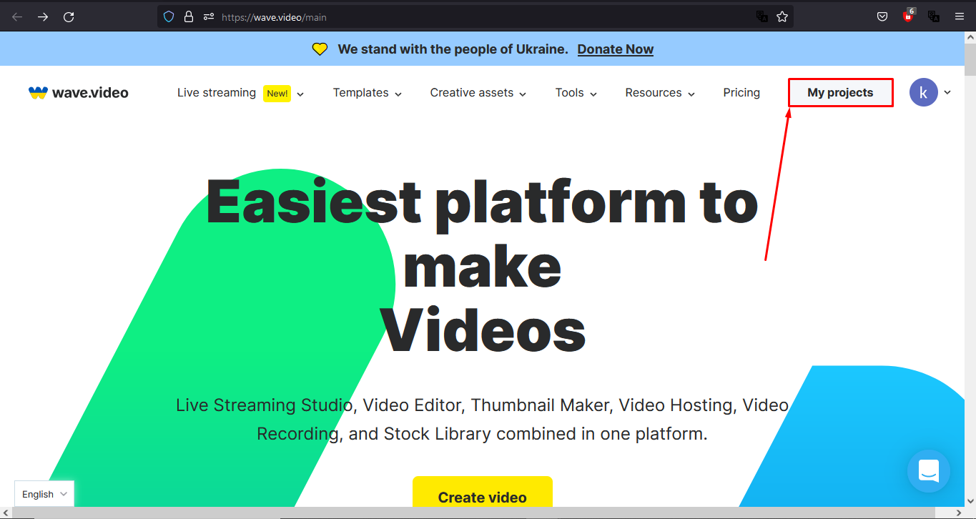The image size is (976, 519).
Task: Reload the page with the refresh icon
Action: (x=69, y=16)
